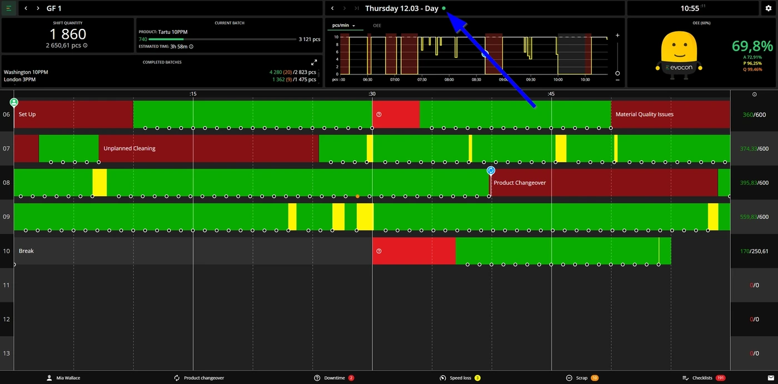Click the user icon beside Mia Wallace
778x384 pixels.
[49, 378]
